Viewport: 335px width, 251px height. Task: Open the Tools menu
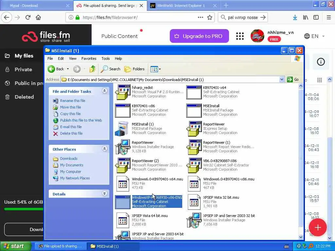[x=106, y=59]
